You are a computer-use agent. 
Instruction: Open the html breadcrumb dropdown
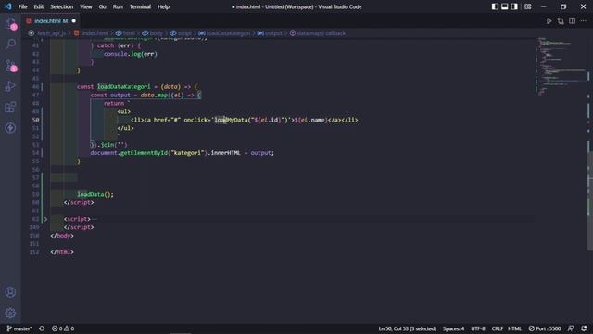click(x=129, y=33)
